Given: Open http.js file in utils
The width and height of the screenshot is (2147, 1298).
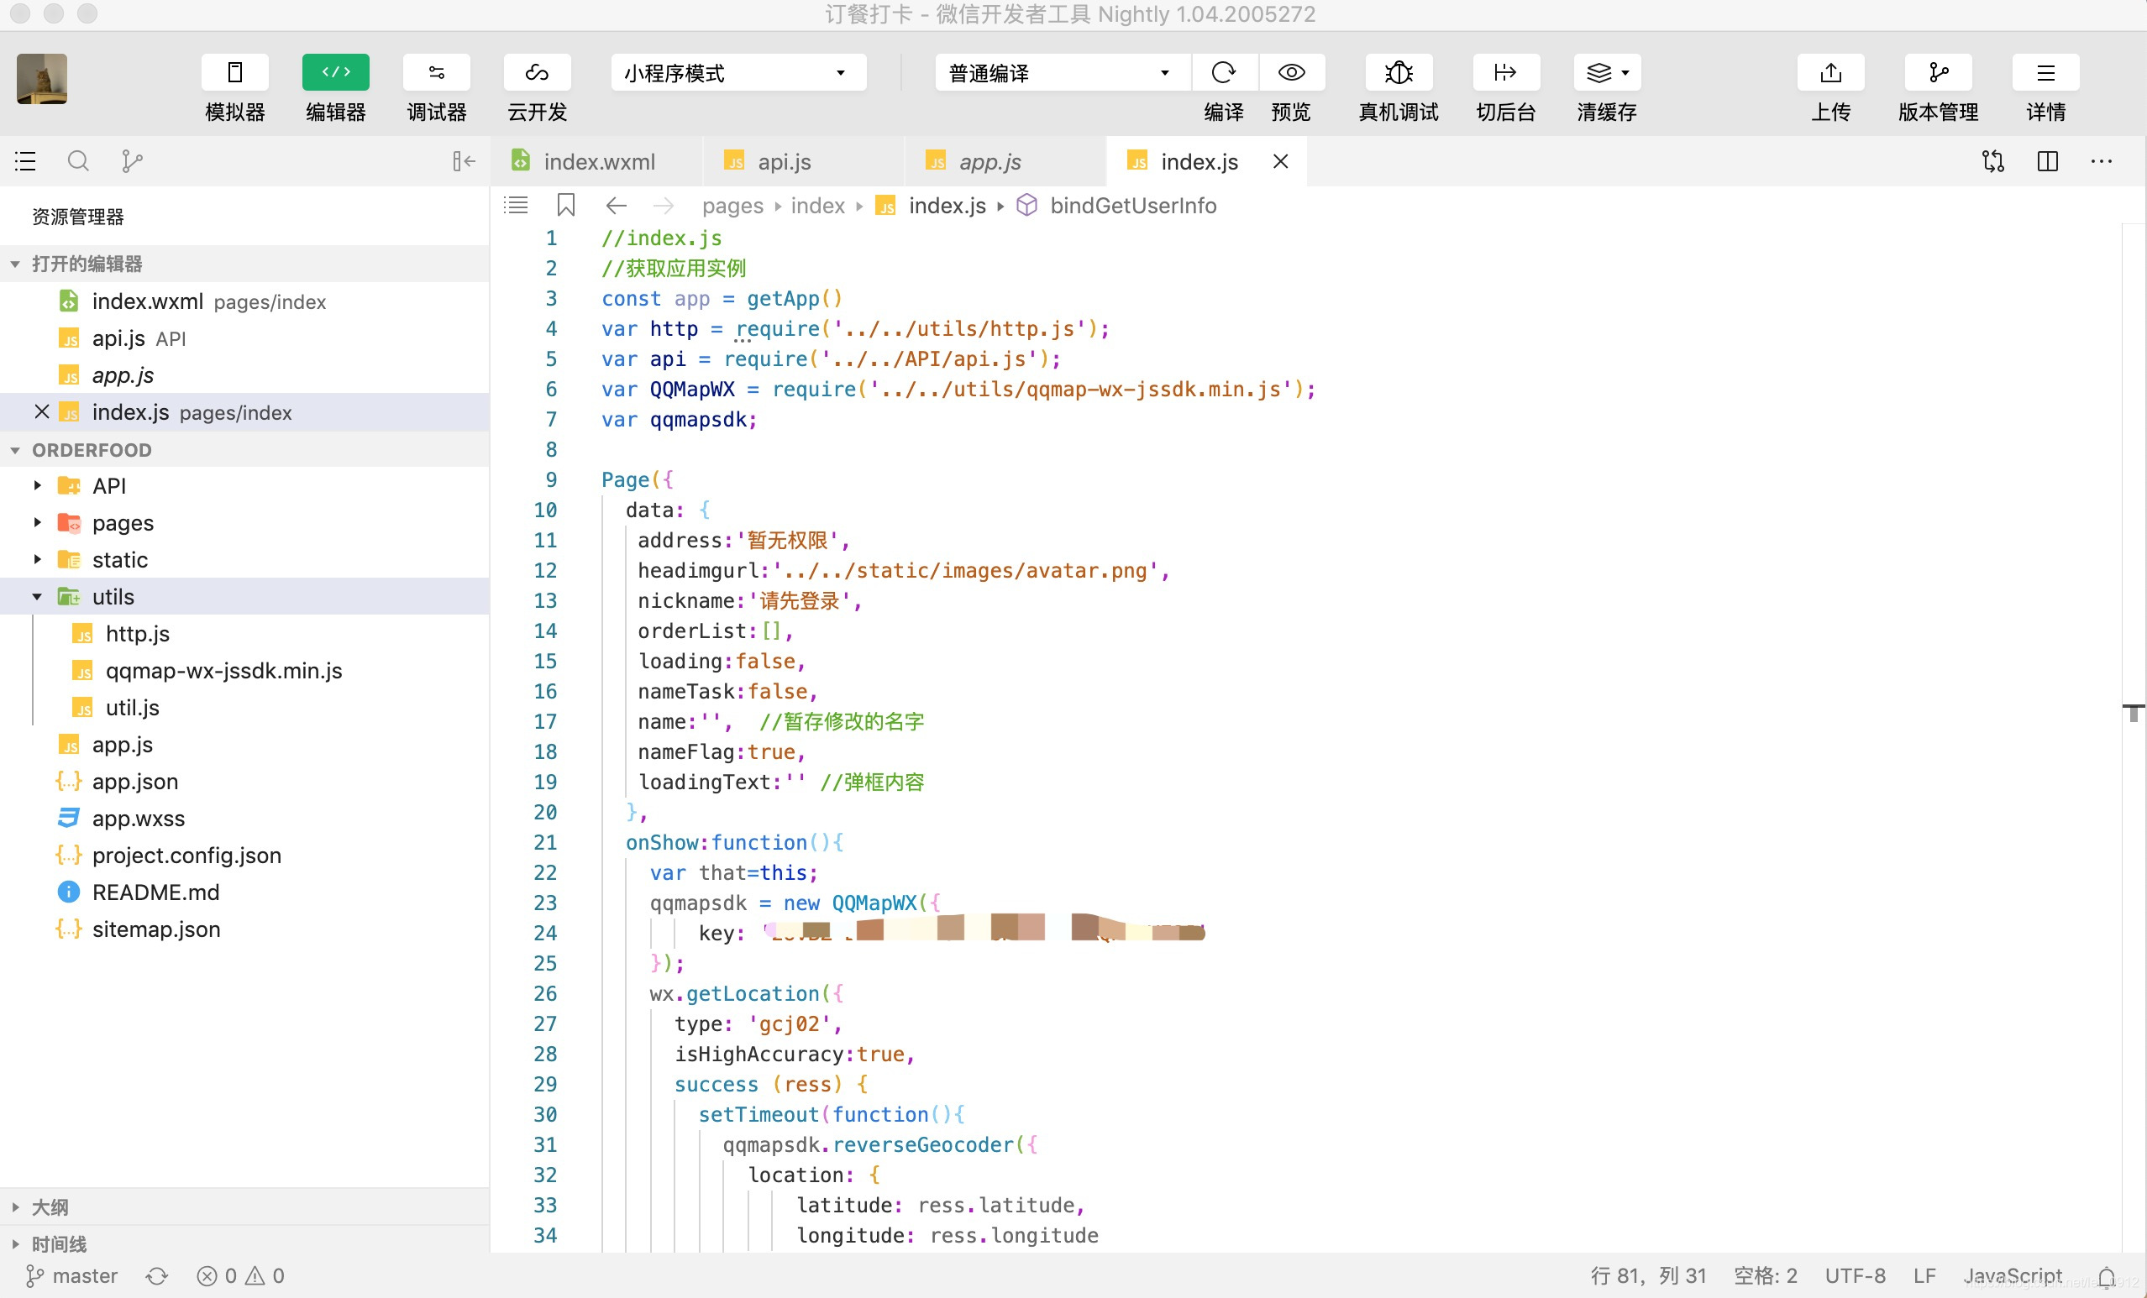Looking at the screenshot, I should [244, 633].
